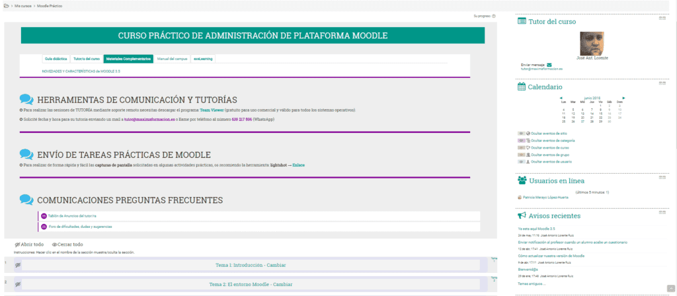677x296 pixels.
Task: Toggle the eye icon on Tema 2 row
Action: coord(18,284)
